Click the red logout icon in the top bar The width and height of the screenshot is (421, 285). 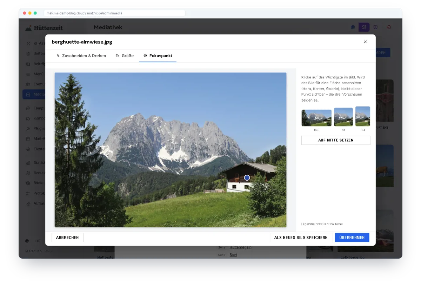[389, 27]
